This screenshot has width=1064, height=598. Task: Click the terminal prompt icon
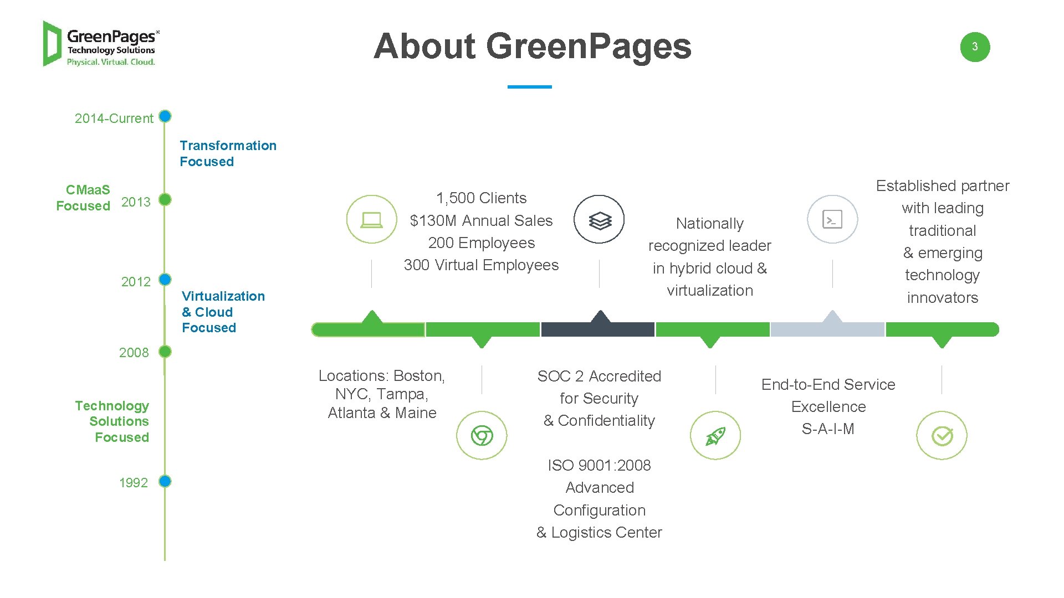click(832, 219)
